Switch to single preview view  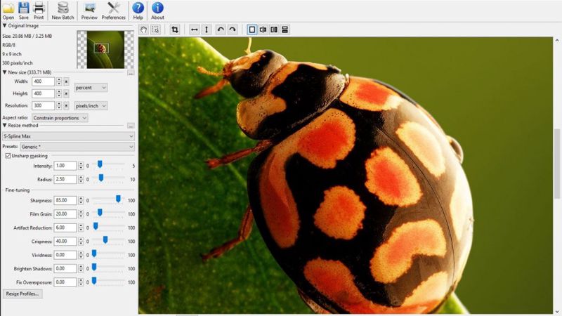252,29
